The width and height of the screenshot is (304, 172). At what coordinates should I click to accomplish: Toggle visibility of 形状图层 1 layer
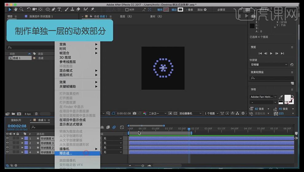(x=7, y=152)
